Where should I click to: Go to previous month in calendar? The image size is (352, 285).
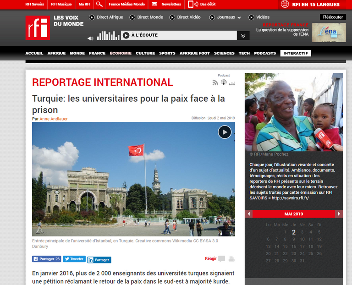(x=248, y=214)
